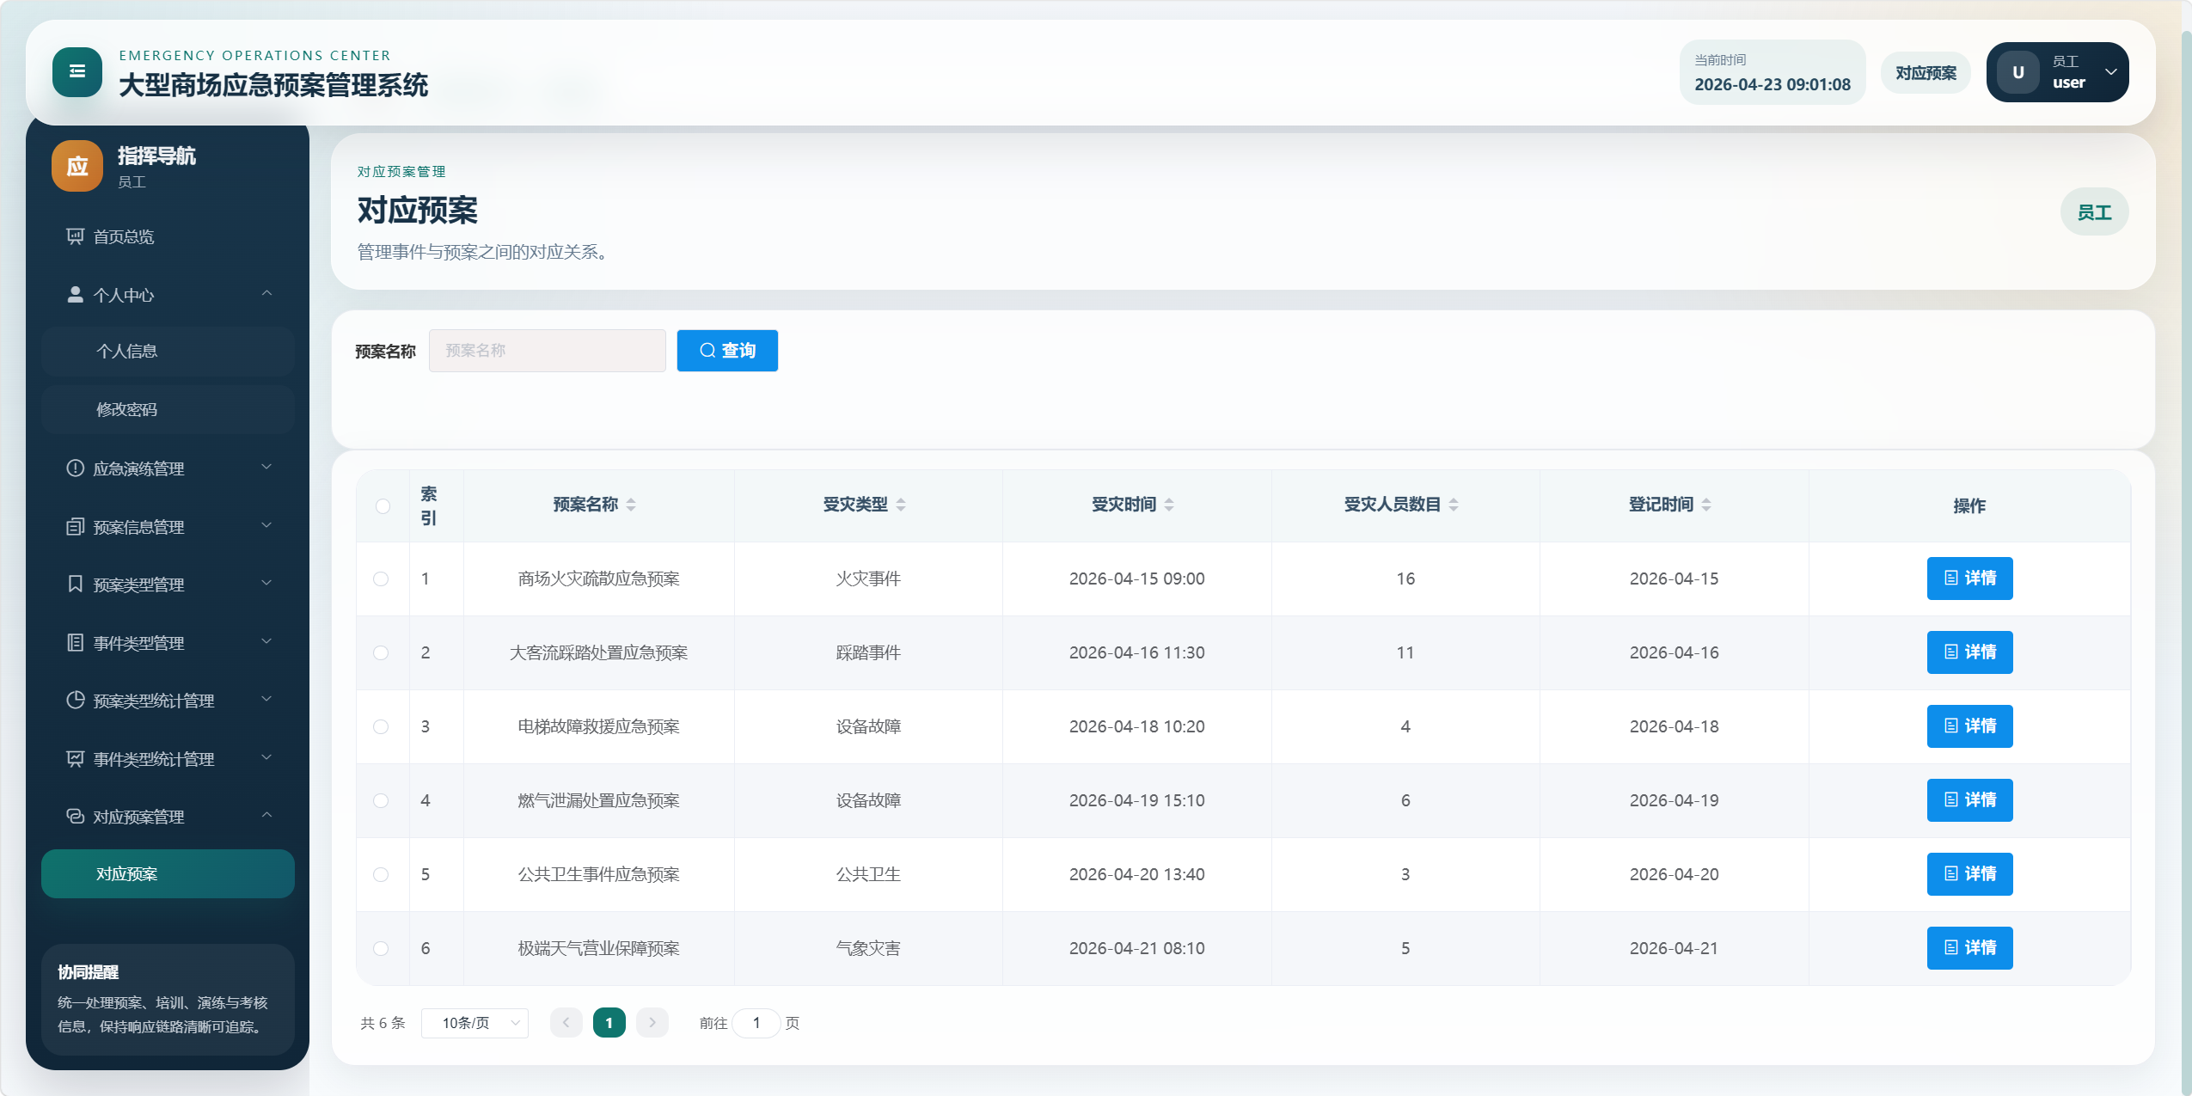The width and height of the screenshot is (2192, 1096).
Task: Click the 预案类型管理 bookmark icon
Action: pyautogui.click(x=76, y=585)
